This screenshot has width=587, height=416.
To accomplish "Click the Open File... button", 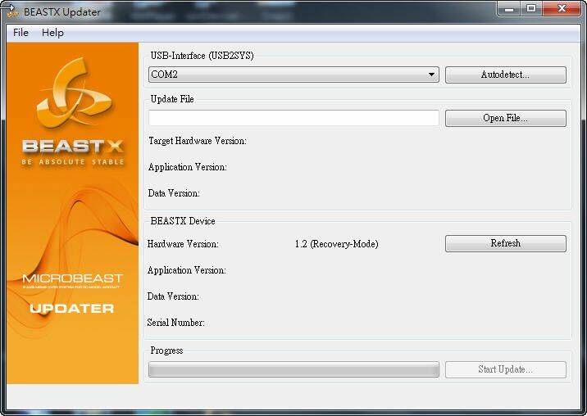I will tap(505, 118).
